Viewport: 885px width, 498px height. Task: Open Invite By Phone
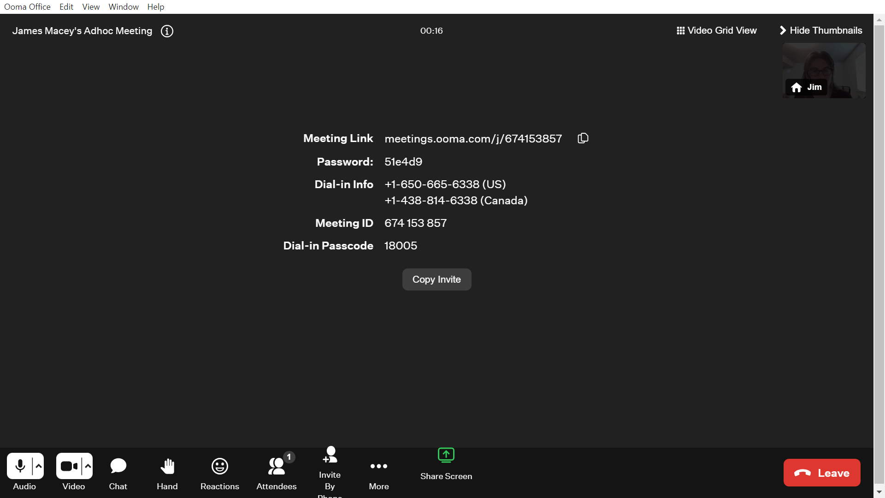(x=330, y=471)
